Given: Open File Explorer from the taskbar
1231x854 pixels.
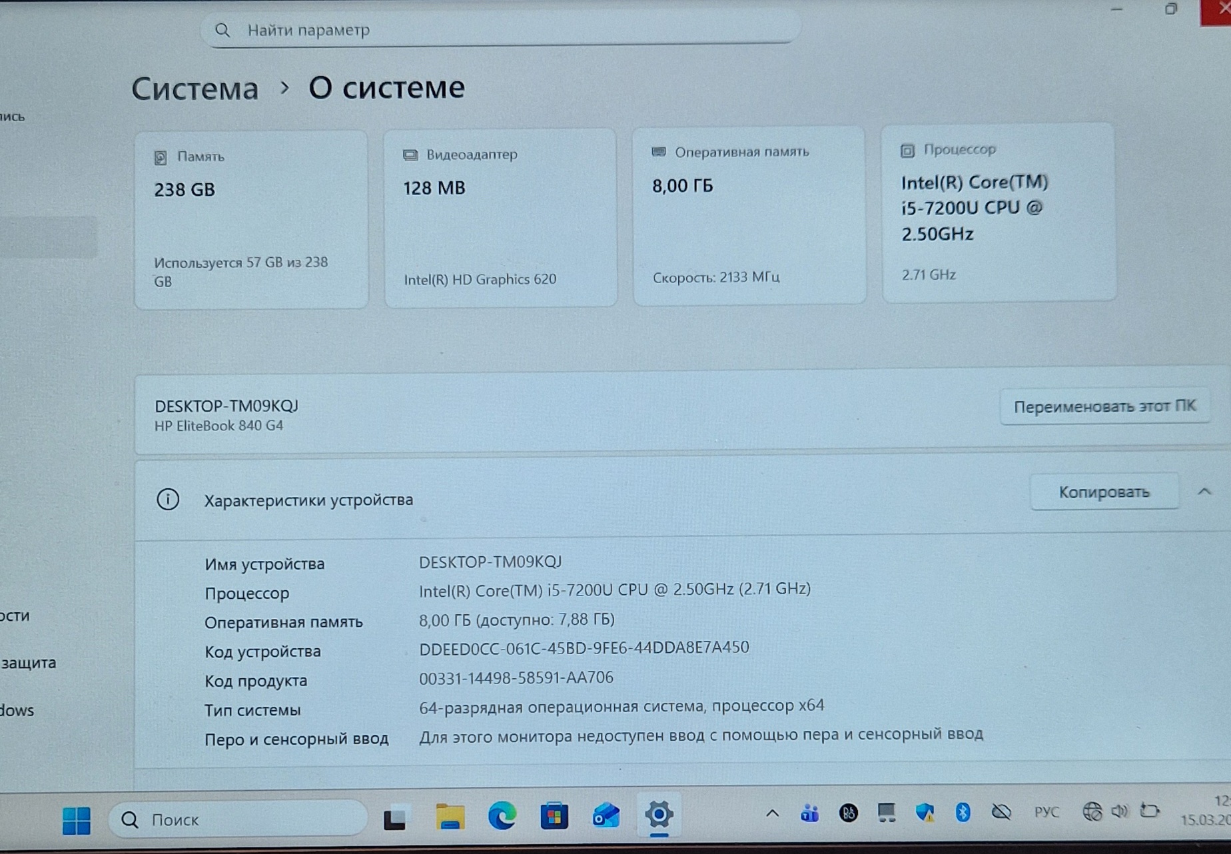Looking at the screenshot, I should [x=450, y=817].
